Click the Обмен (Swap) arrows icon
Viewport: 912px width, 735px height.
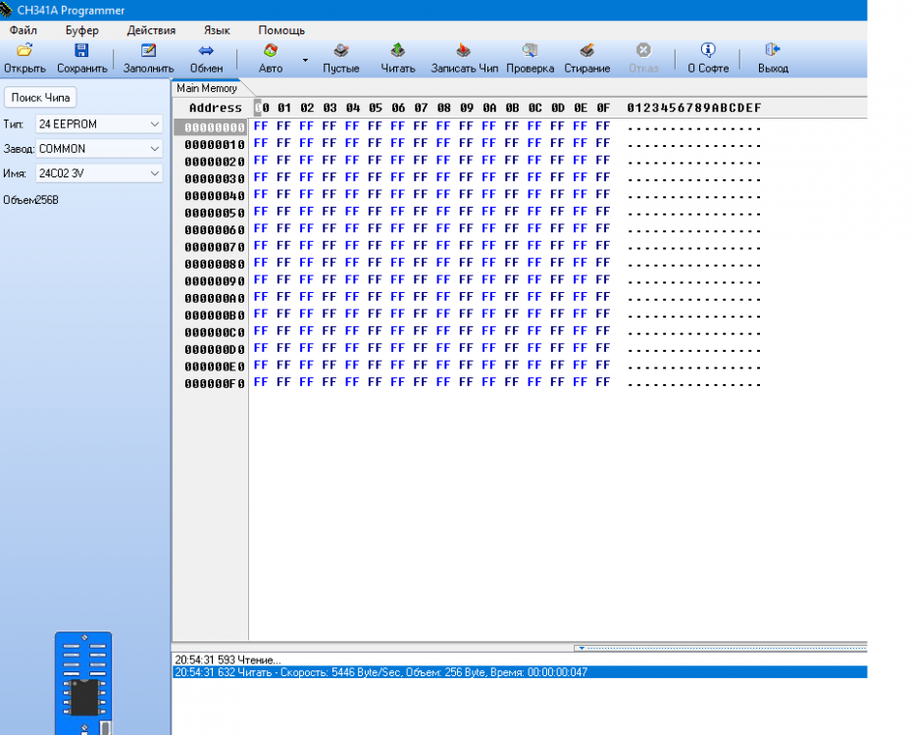206,51
